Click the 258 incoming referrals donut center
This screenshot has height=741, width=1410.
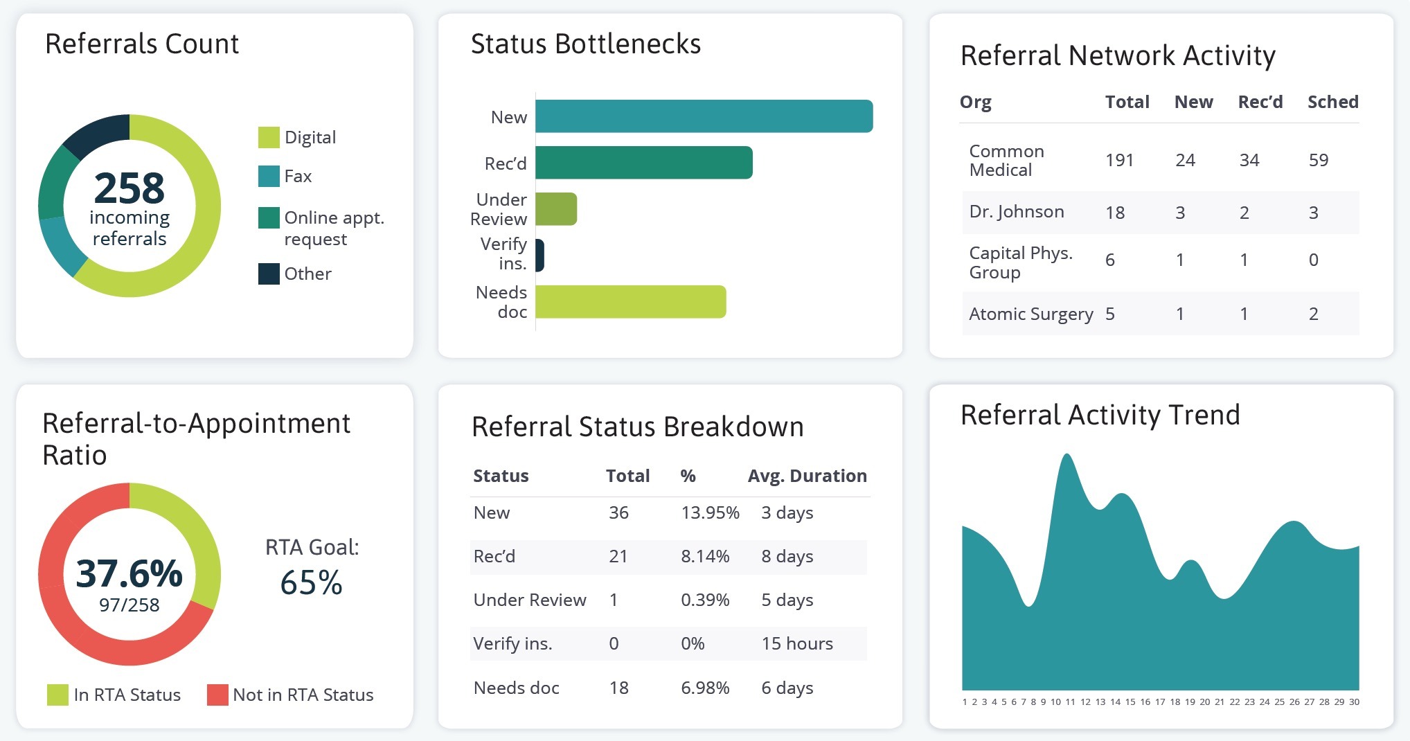130,206
